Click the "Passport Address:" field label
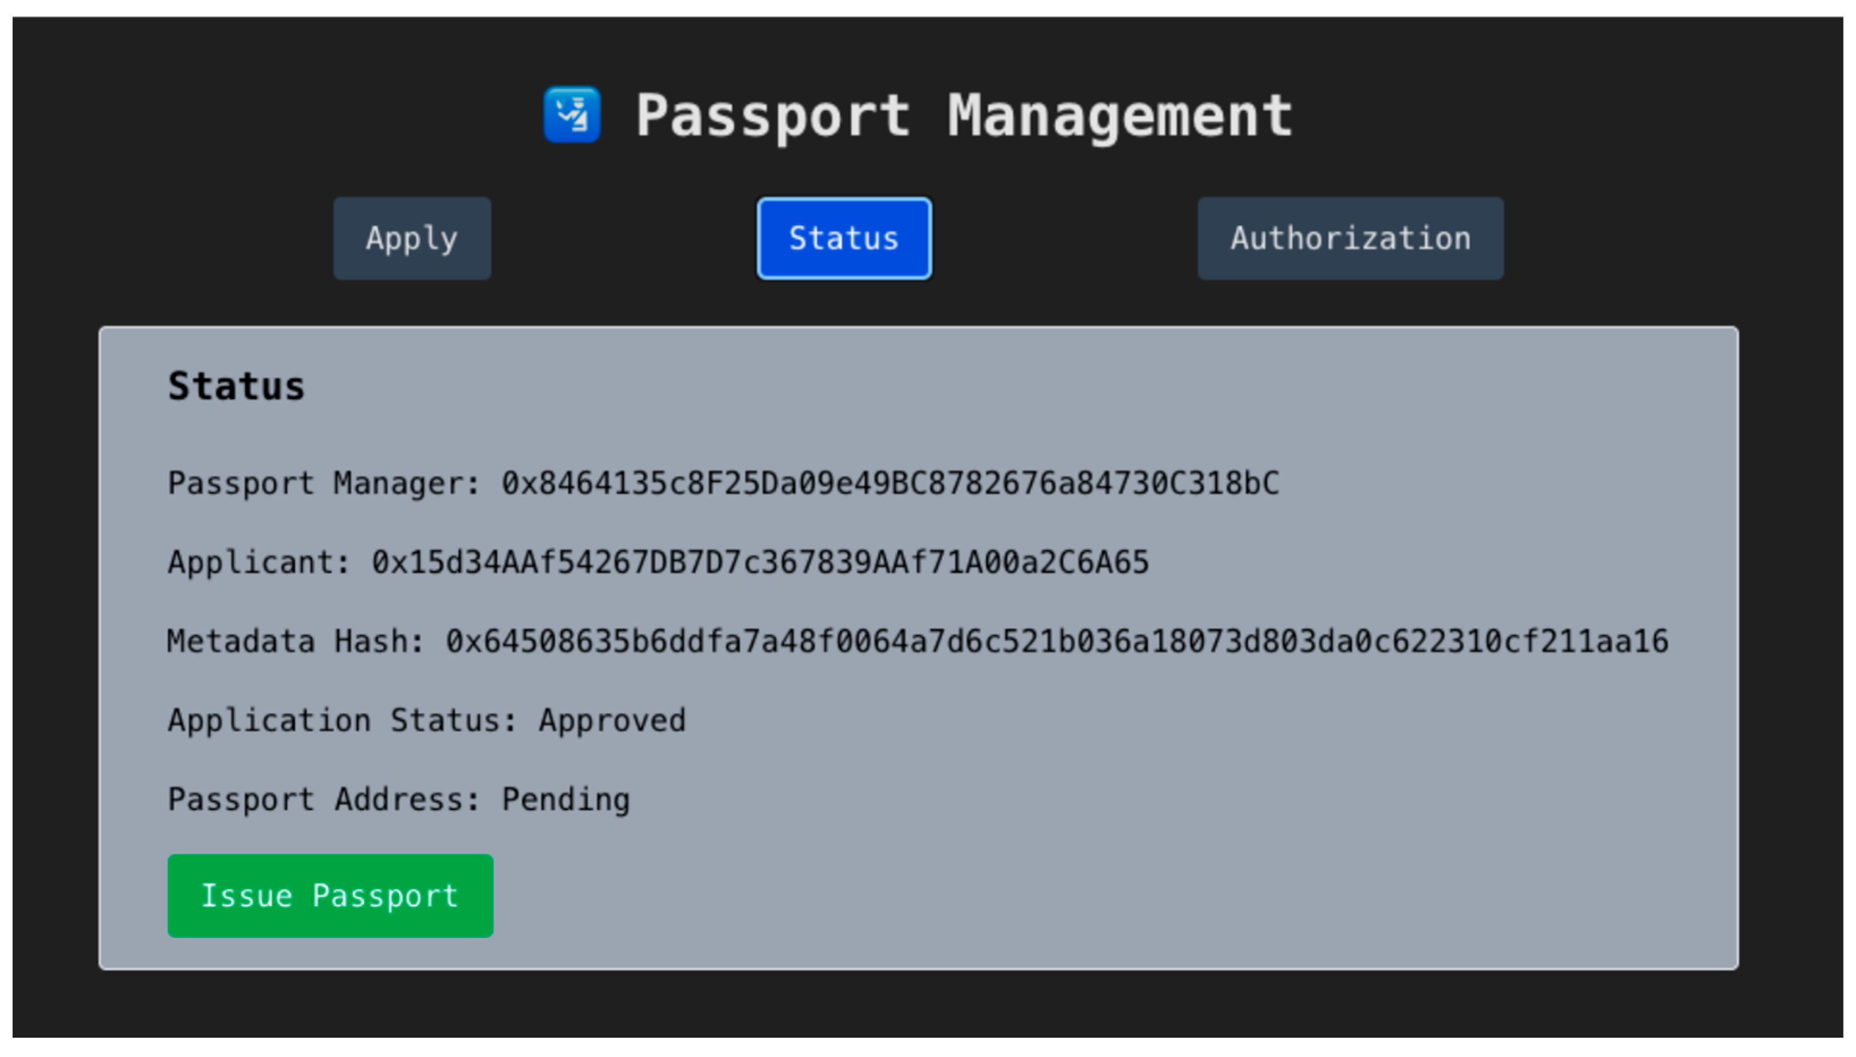 coord(323,800)
